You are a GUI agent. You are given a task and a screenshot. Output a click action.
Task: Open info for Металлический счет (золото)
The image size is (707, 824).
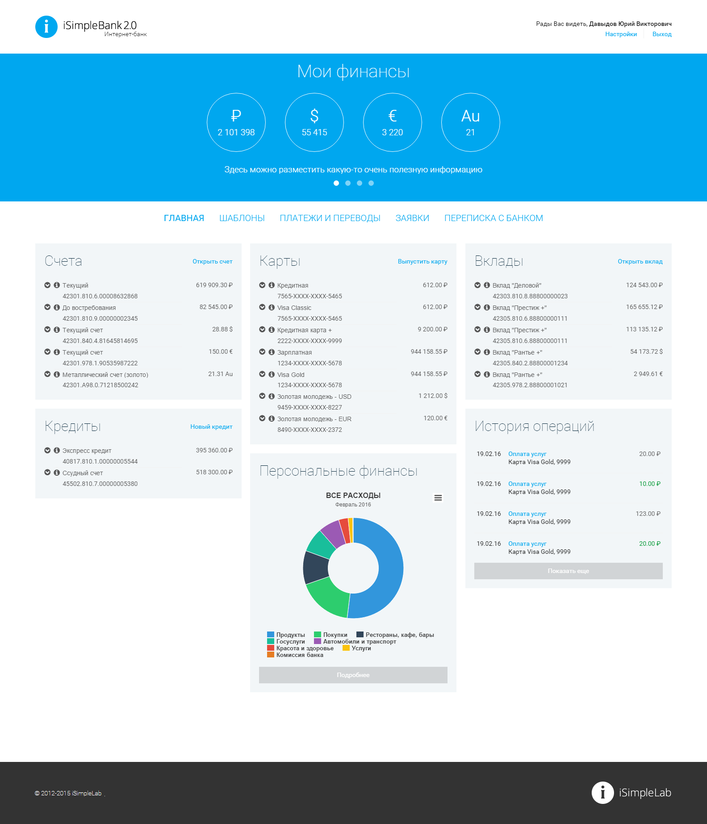point(57,374)
